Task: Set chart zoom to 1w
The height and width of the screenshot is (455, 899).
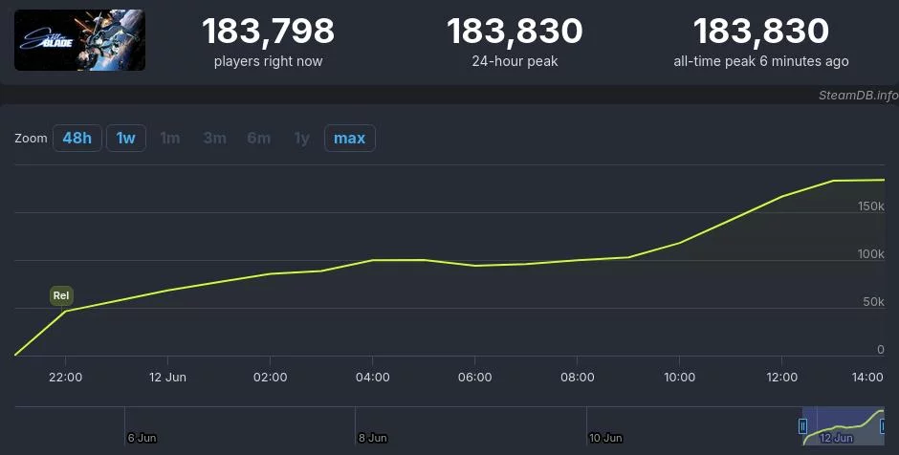Action: pos(125,138)
